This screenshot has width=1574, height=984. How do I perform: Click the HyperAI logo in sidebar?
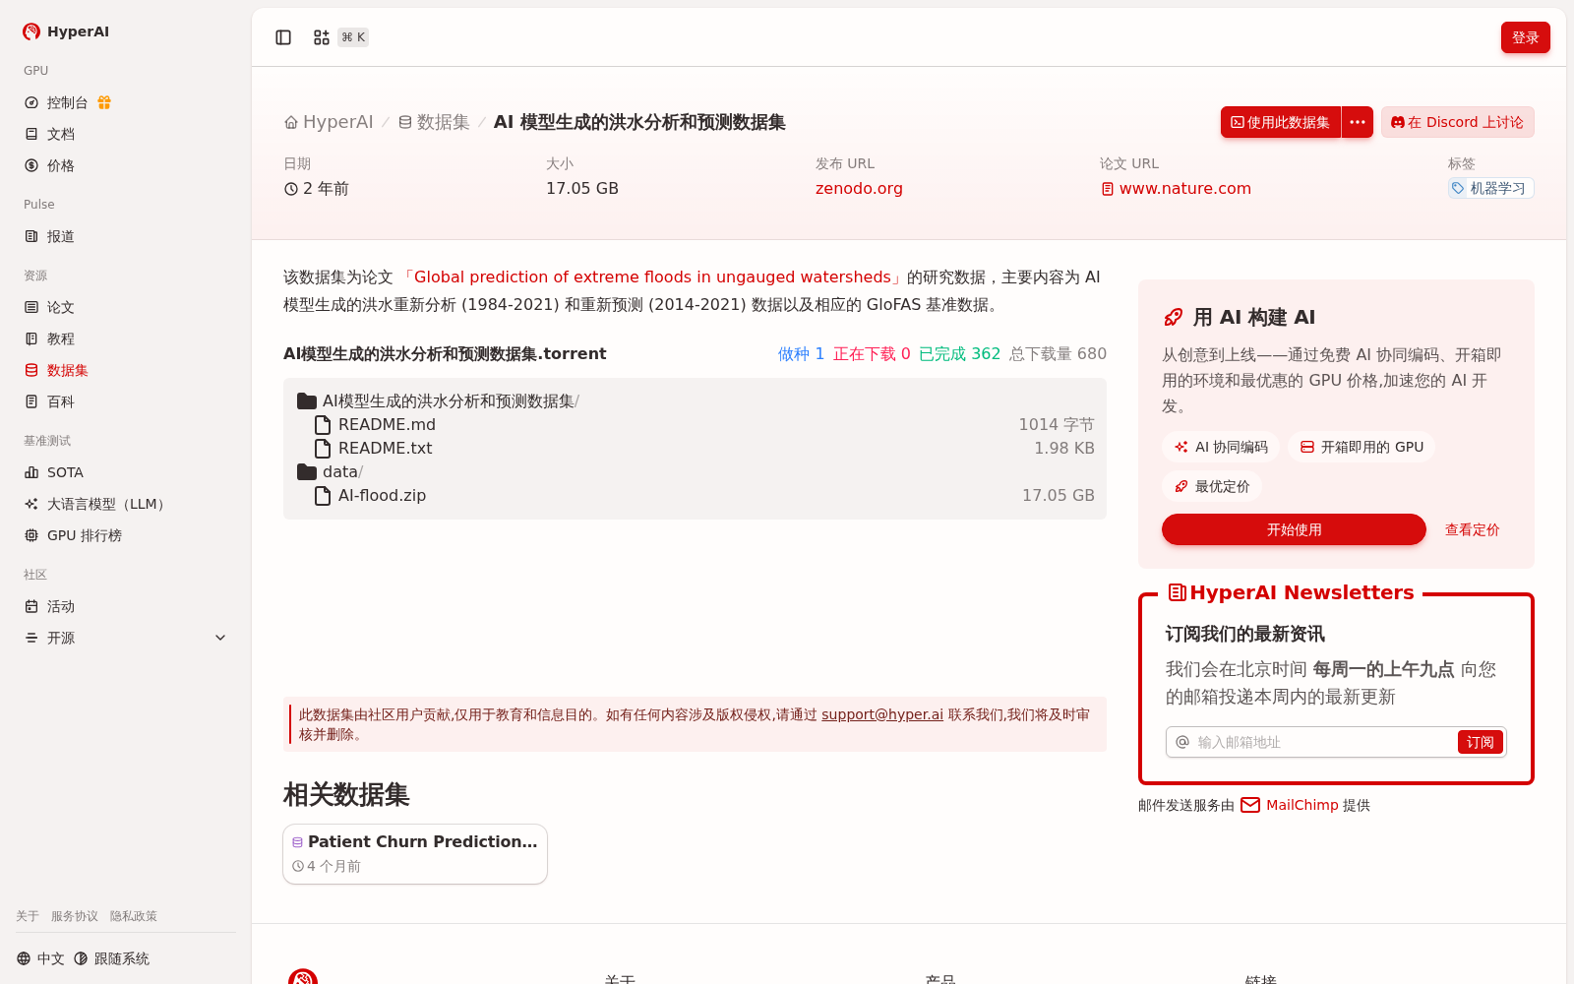pyautogui.click(x=66, y=31)
